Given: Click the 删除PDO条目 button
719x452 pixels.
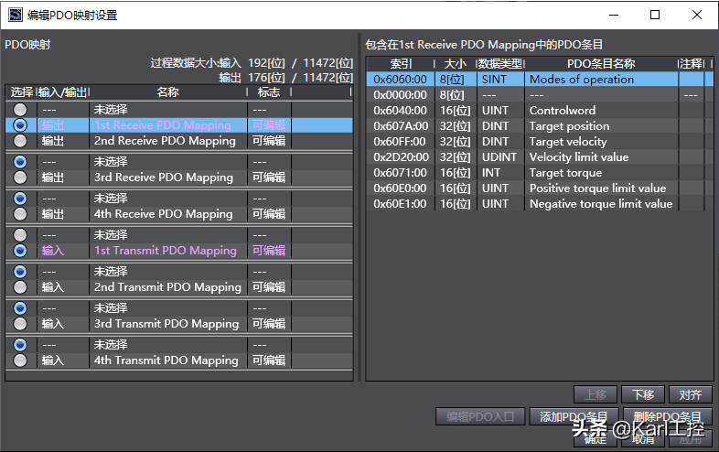Looking at the screenshot, I should [x=667, y=417].
